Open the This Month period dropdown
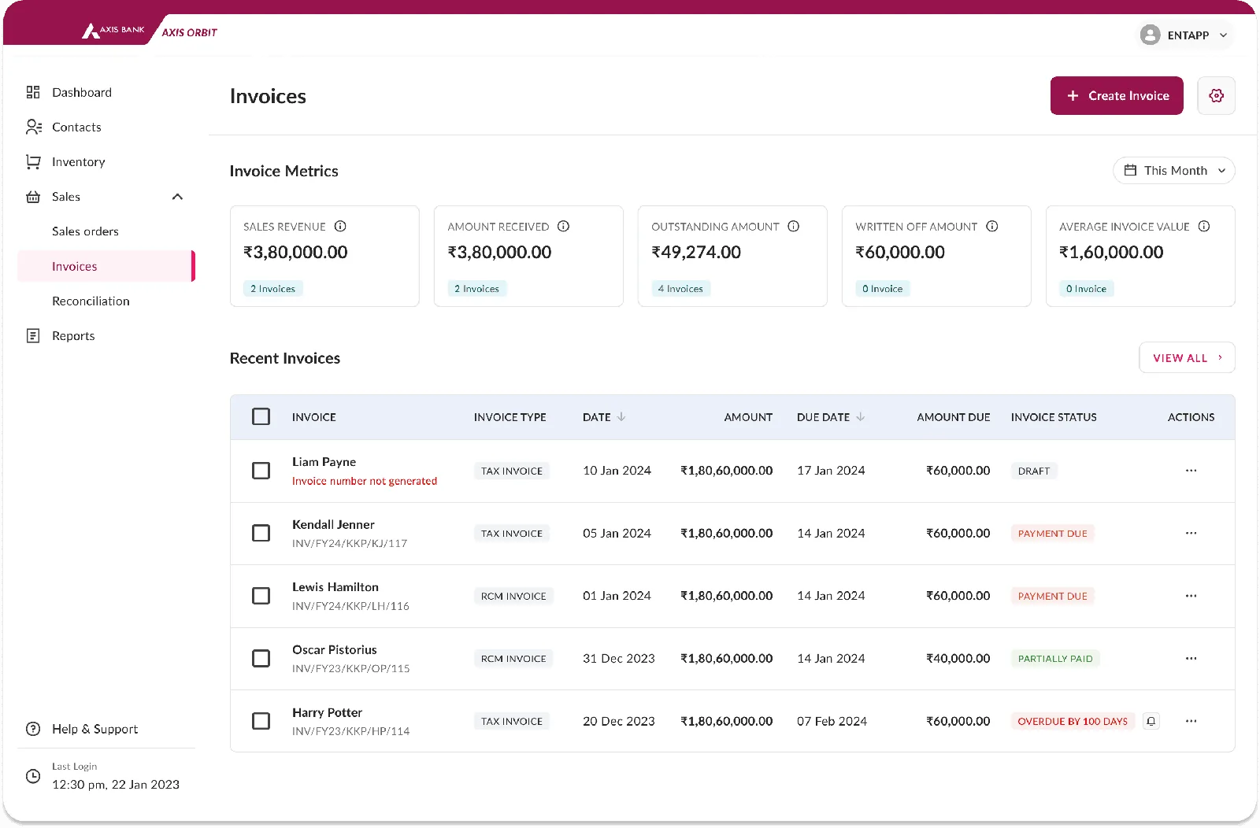1260x828 pixels. pos(1173,170)
